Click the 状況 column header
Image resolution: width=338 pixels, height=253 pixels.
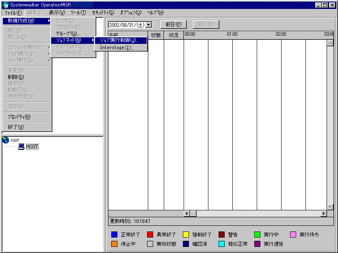tap(174, 35)
